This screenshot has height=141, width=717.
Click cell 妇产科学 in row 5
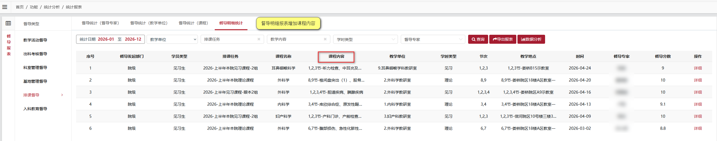coord(284,116)
